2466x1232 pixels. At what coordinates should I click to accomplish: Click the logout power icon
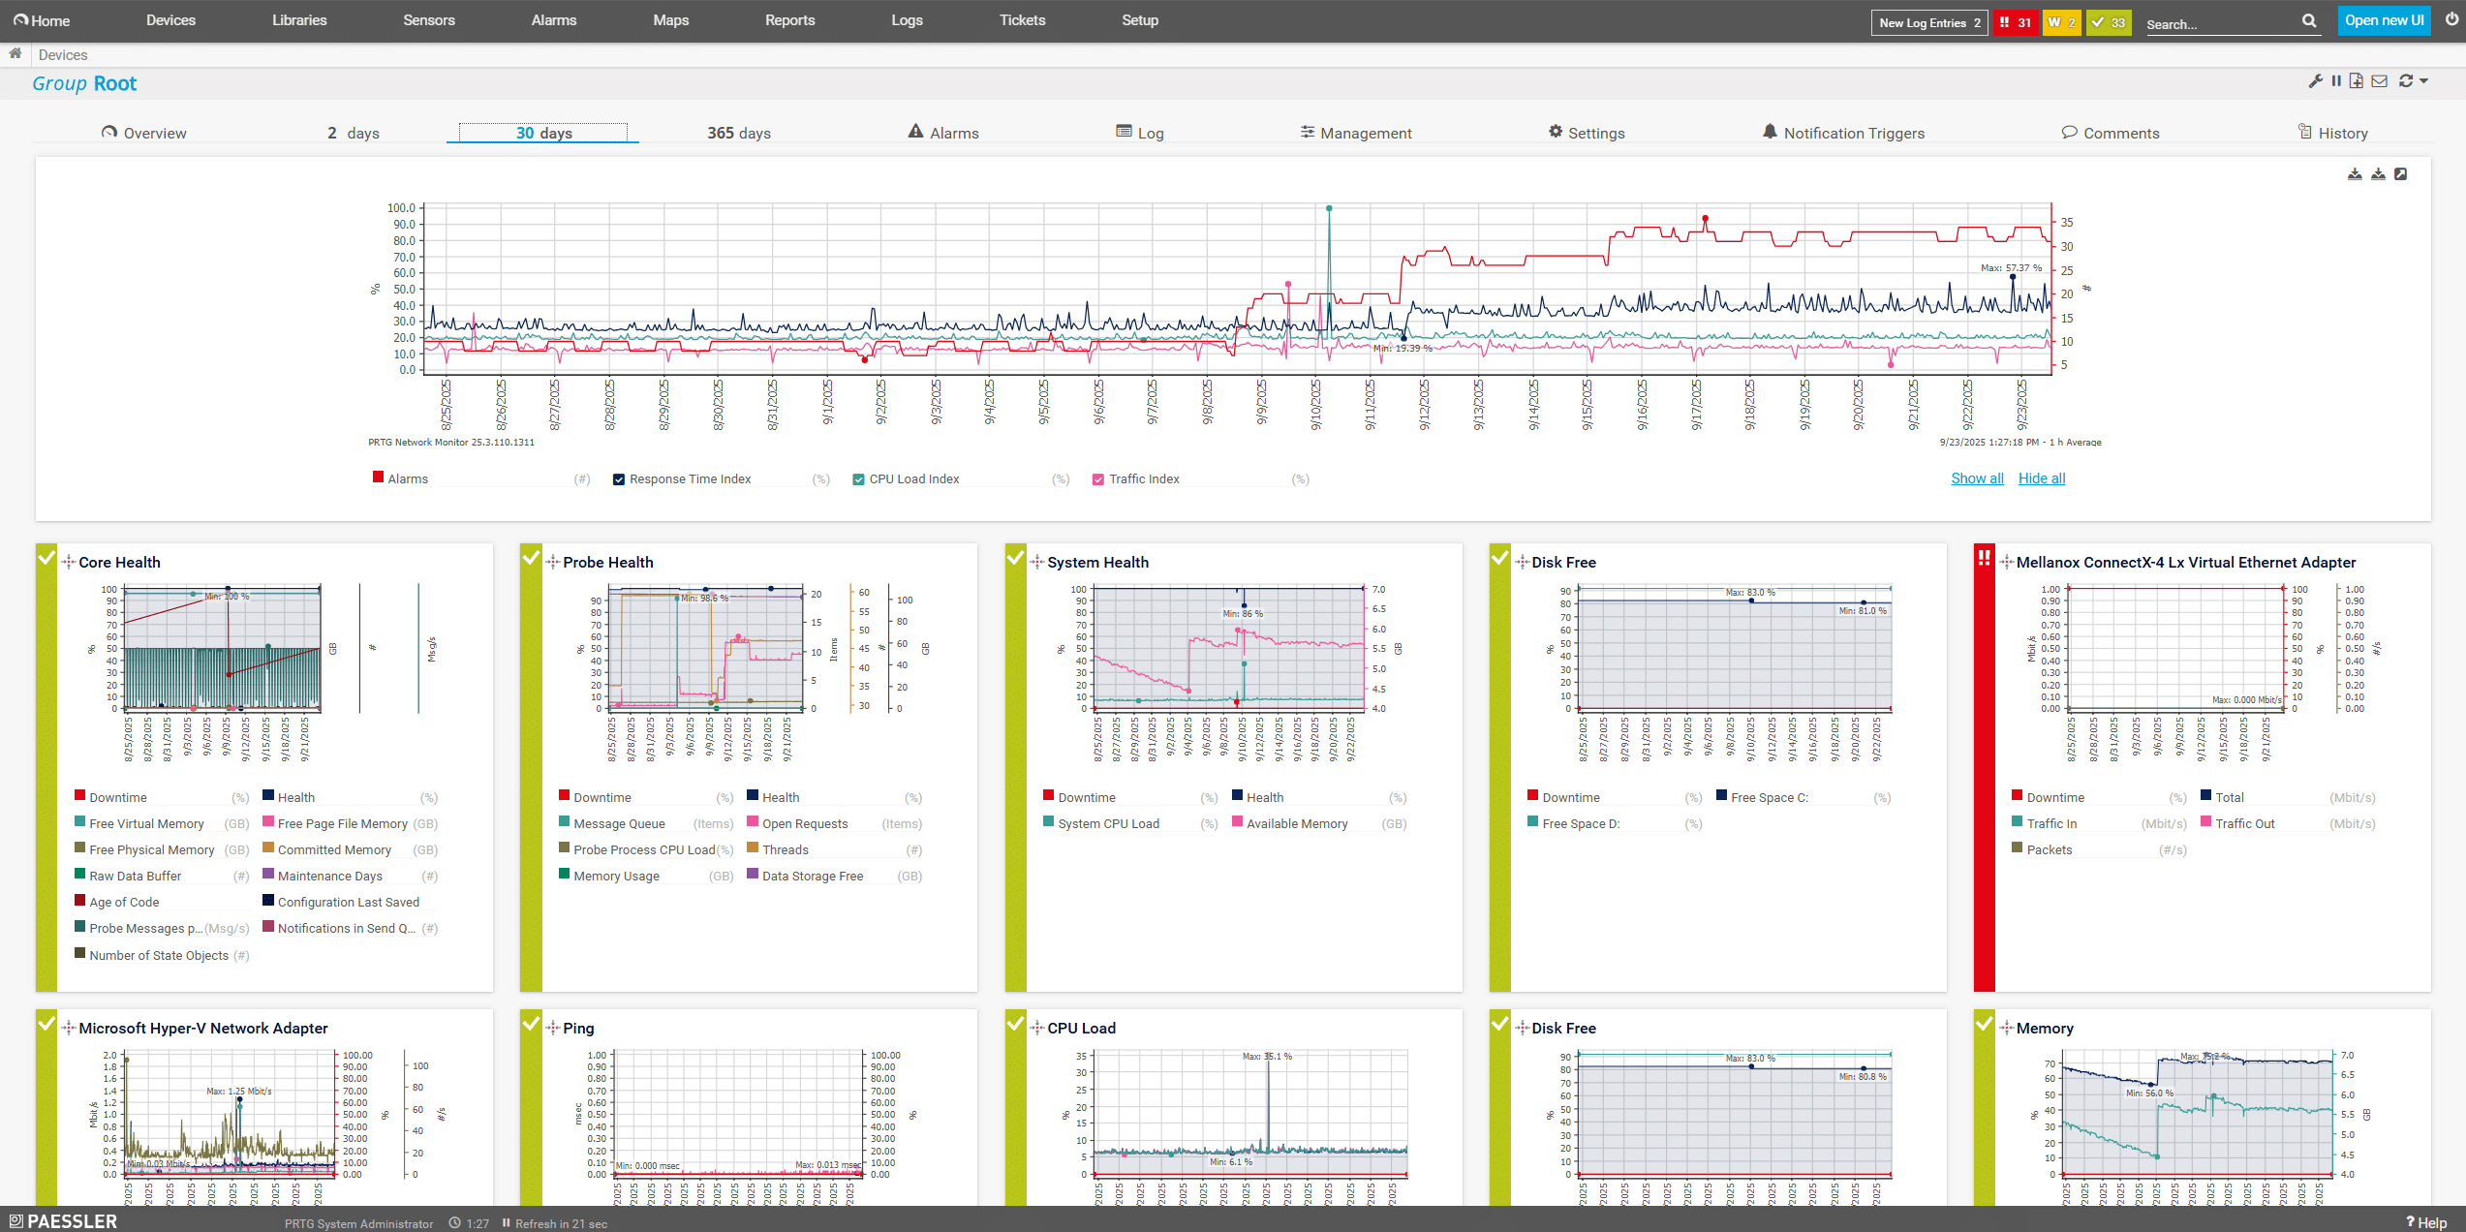click(x=2451, y=20)
